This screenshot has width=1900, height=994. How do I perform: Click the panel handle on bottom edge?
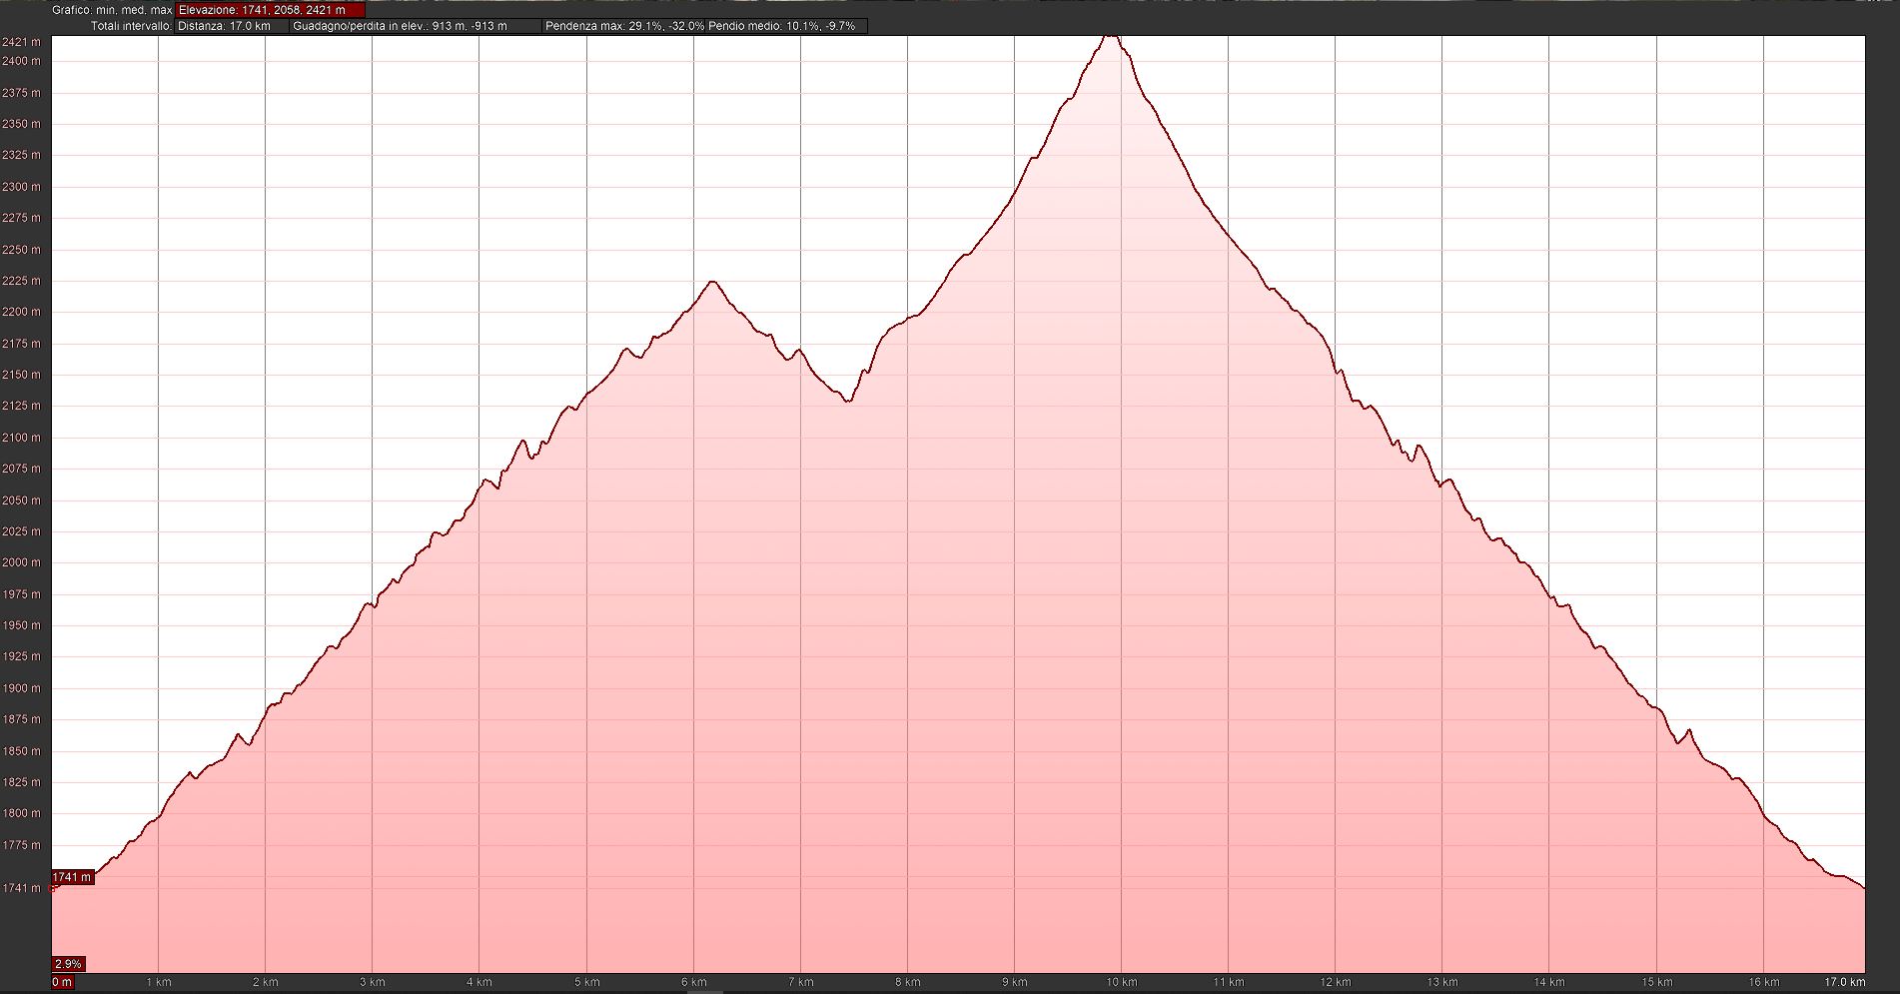point(705,991)
